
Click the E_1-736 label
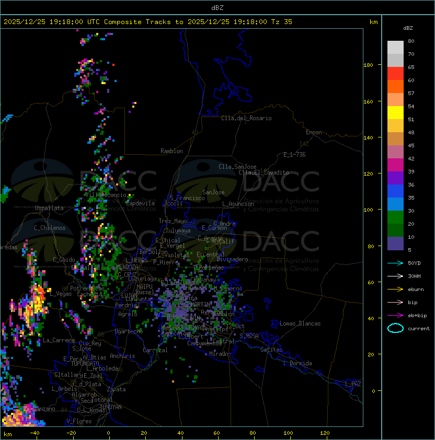[294, 155]
